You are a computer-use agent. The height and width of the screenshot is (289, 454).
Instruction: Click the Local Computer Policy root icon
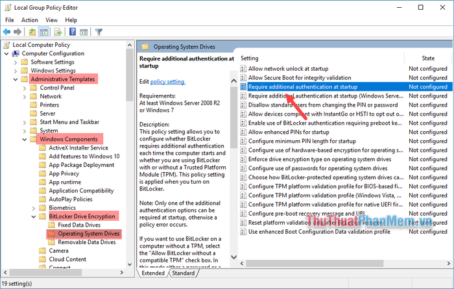coord(6,45)
